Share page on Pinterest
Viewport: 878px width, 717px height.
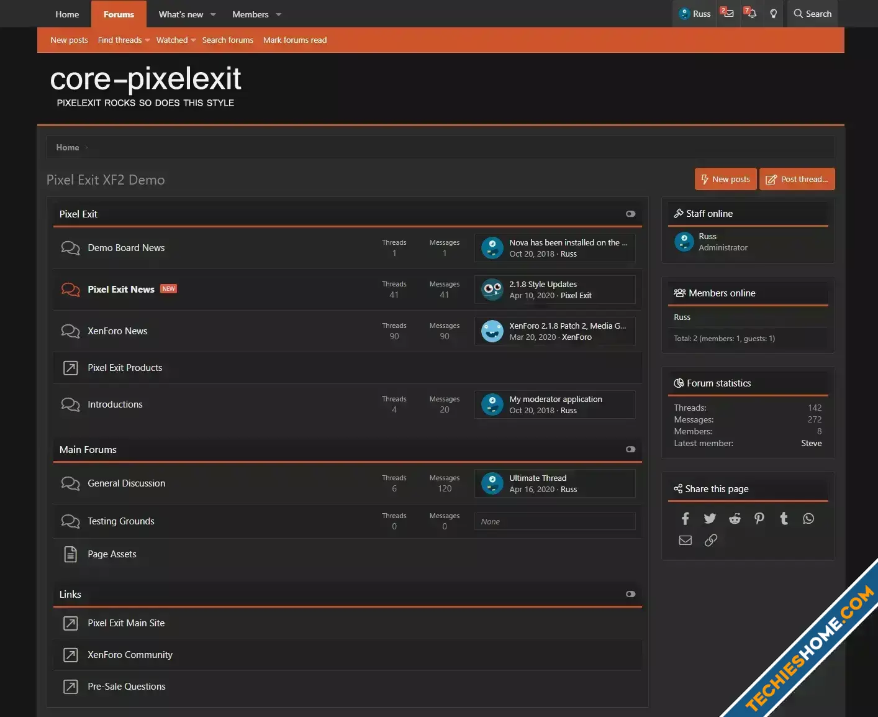[759, 519]
